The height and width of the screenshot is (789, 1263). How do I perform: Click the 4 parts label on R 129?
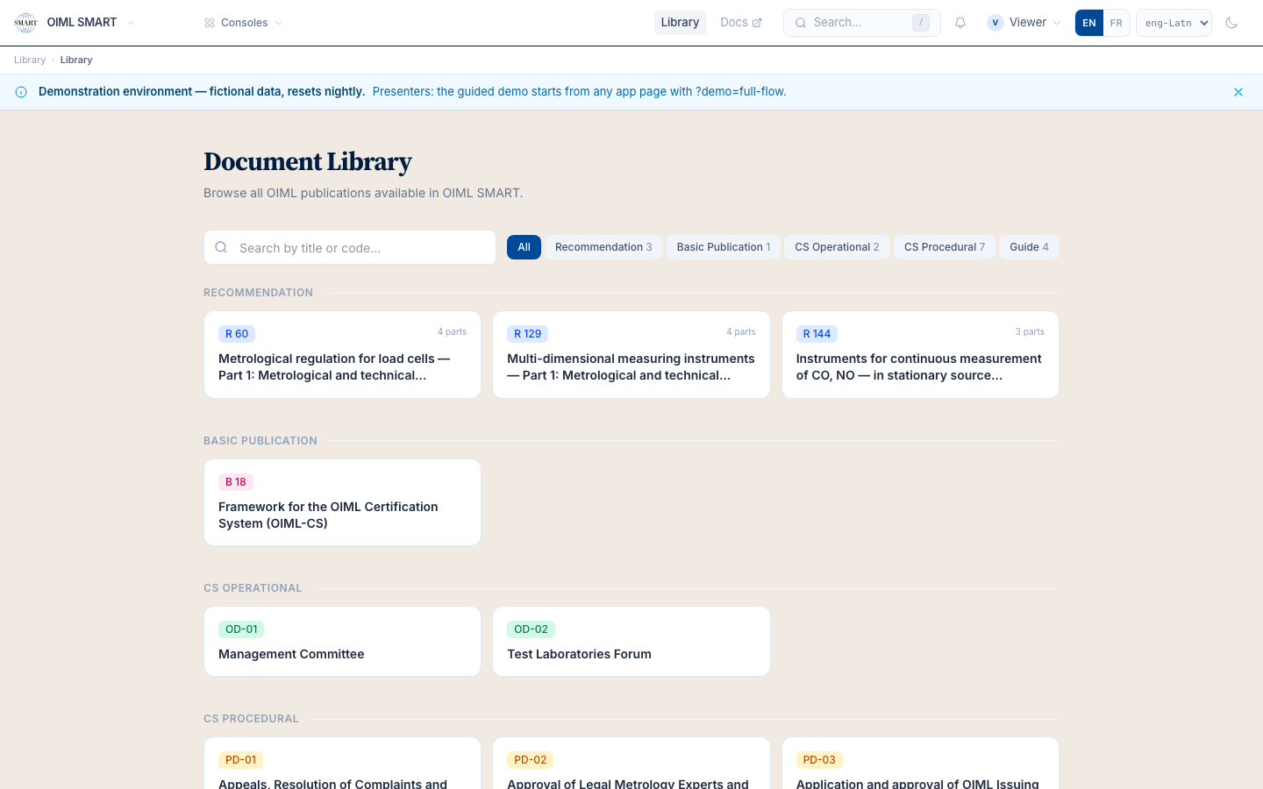click(741, 331)
